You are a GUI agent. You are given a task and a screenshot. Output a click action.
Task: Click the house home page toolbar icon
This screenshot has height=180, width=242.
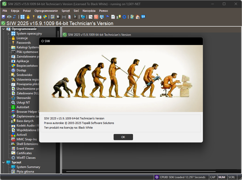(138, 17)
